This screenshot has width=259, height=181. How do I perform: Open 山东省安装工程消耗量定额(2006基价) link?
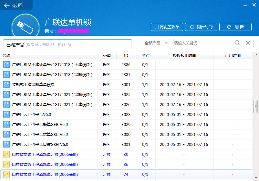coord(45,155)
